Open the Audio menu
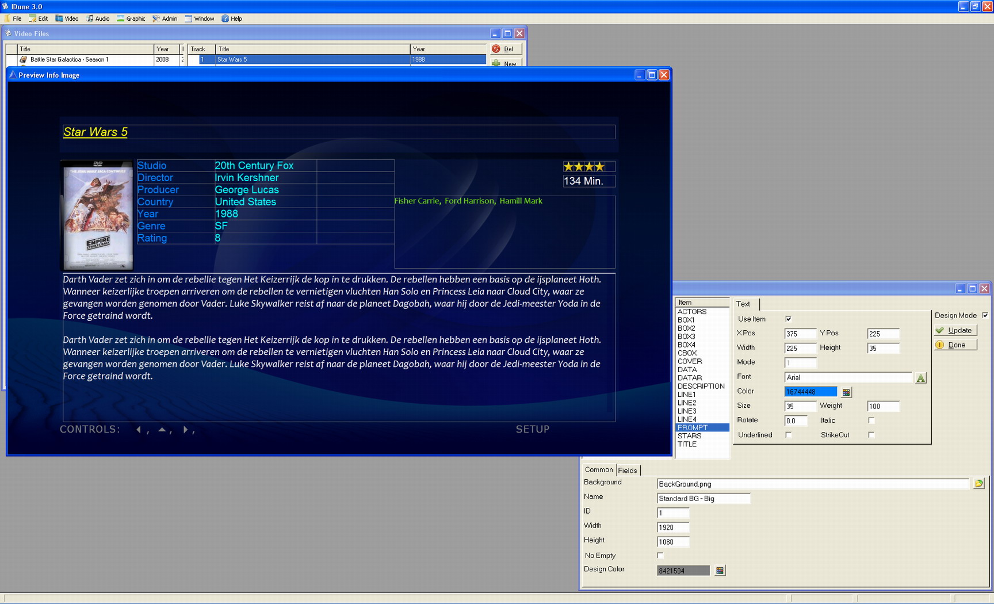 click(98, 18)
